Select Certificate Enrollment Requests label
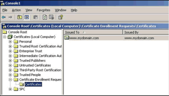169x96 pixels. click(40, 80)
